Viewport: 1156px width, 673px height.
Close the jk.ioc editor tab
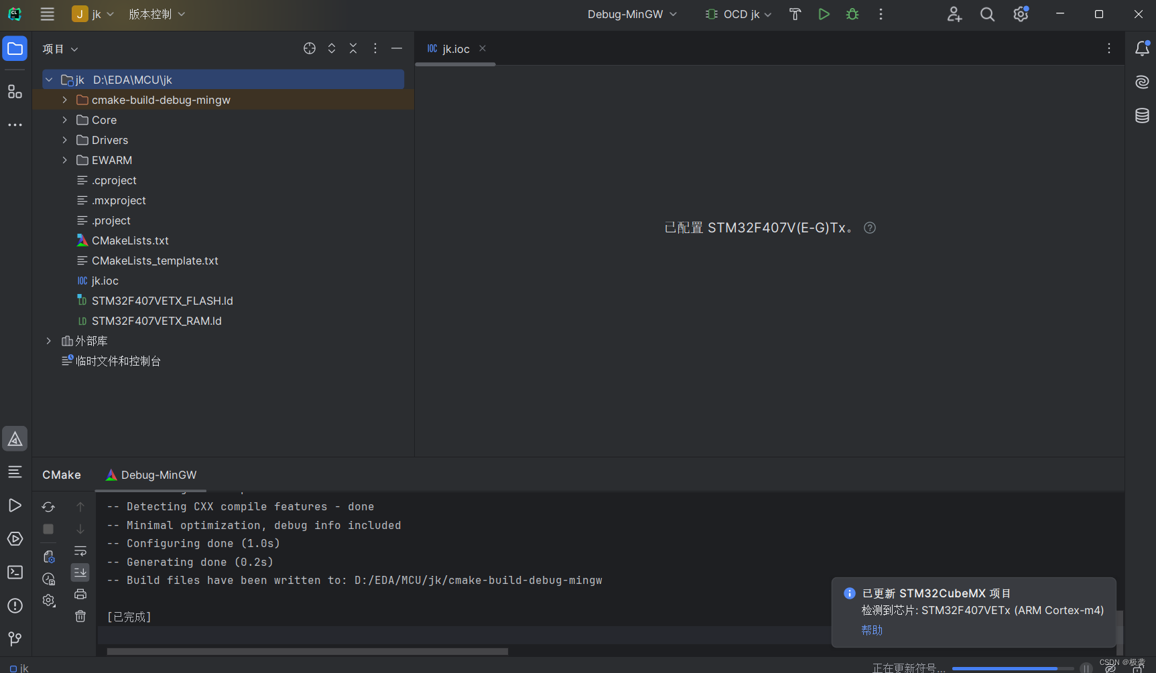(x=483, y=48)
